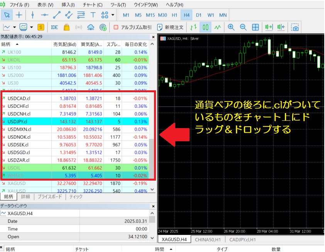Switch to W1 timeframe
325x252 pixels.
point(211,15)
